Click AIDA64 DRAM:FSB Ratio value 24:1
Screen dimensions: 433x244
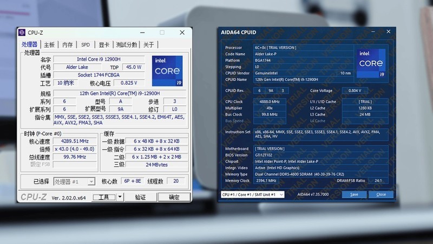[378, 181]
